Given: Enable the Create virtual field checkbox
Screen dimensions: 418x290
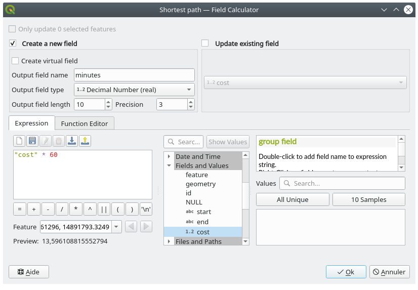Looking at the screenshot, I should point(15,61).
